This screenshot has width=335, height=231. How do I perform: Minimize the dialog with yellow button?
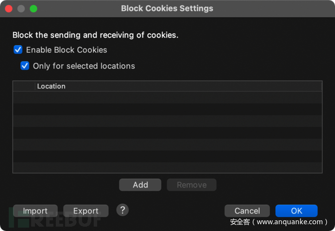(x=21, y=9)
